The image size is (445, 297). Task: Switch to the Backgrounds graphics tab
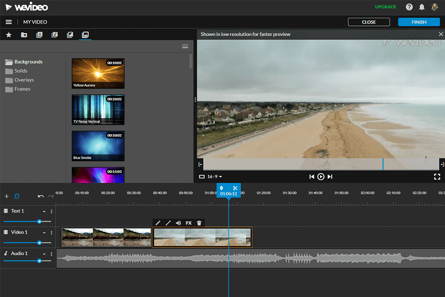coord(85,35)
